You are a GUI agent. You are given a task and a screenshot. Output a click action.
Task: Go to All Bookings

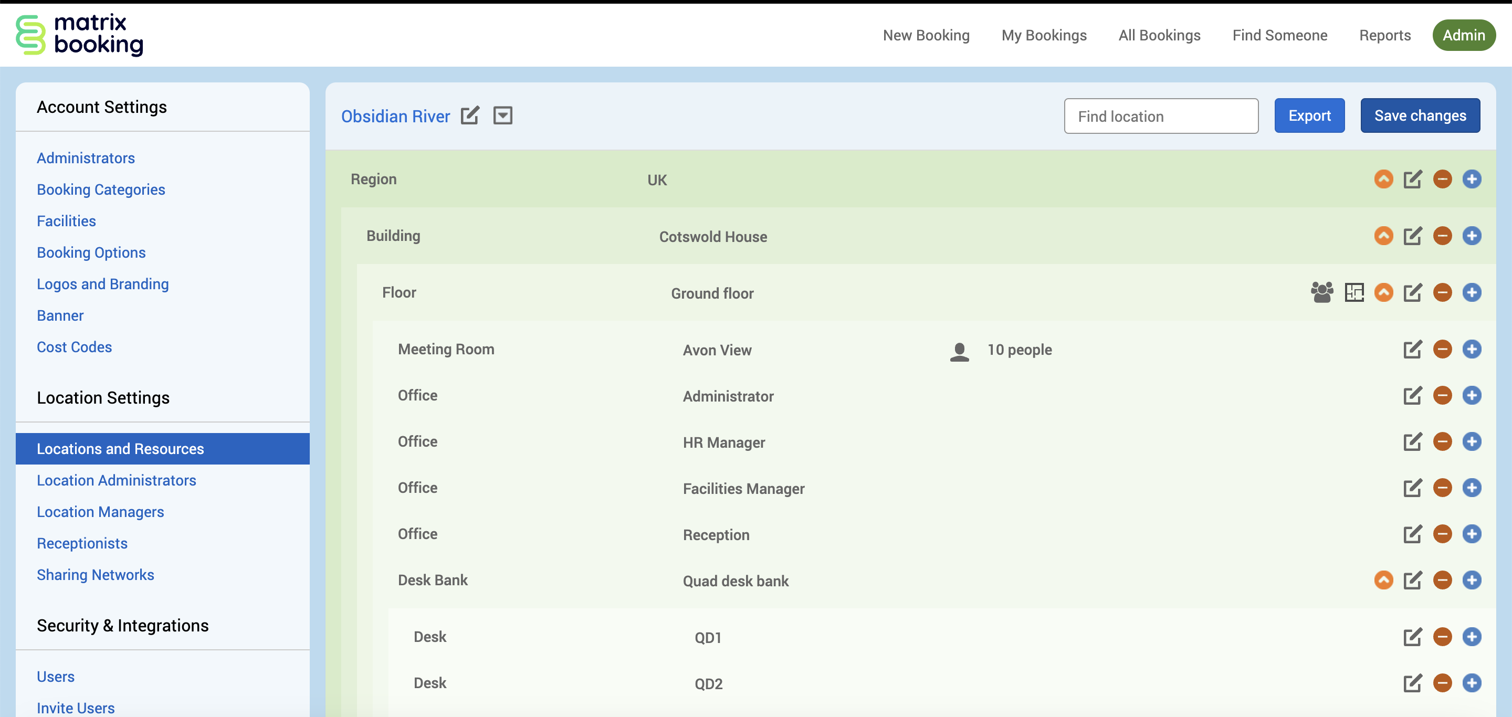click(x=1159, y=35)
